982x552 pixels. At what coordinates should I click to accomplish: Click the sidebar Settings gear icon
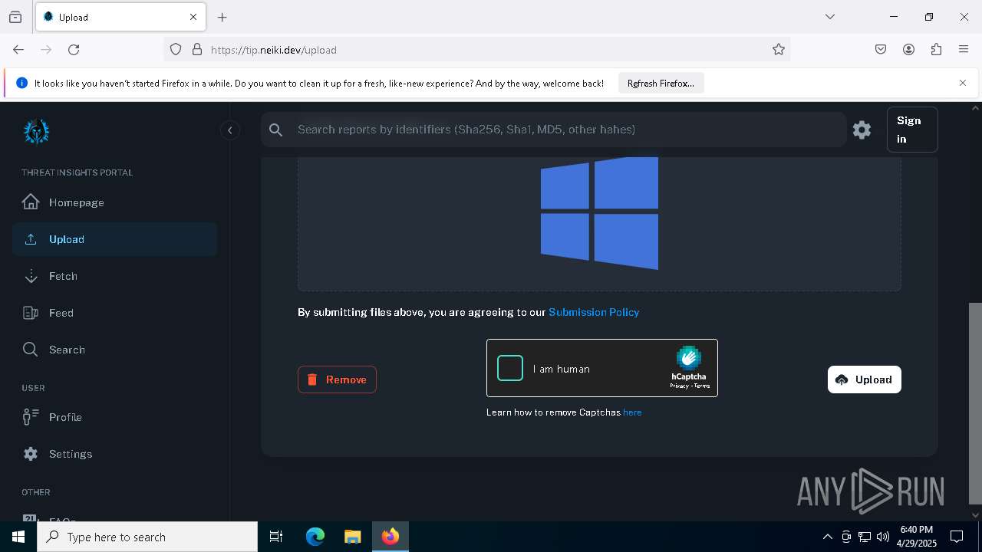click(x=31, y=454)
